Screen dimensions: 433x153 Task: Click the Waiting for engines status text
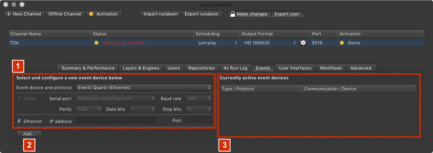(124, 43)
